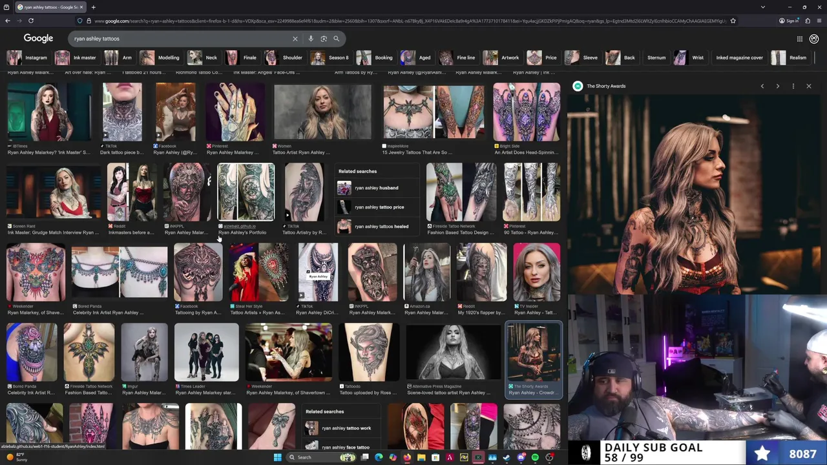Open Task View in taskbar
The width and height of the screenshot is (827, 465).
pos(364,457)
